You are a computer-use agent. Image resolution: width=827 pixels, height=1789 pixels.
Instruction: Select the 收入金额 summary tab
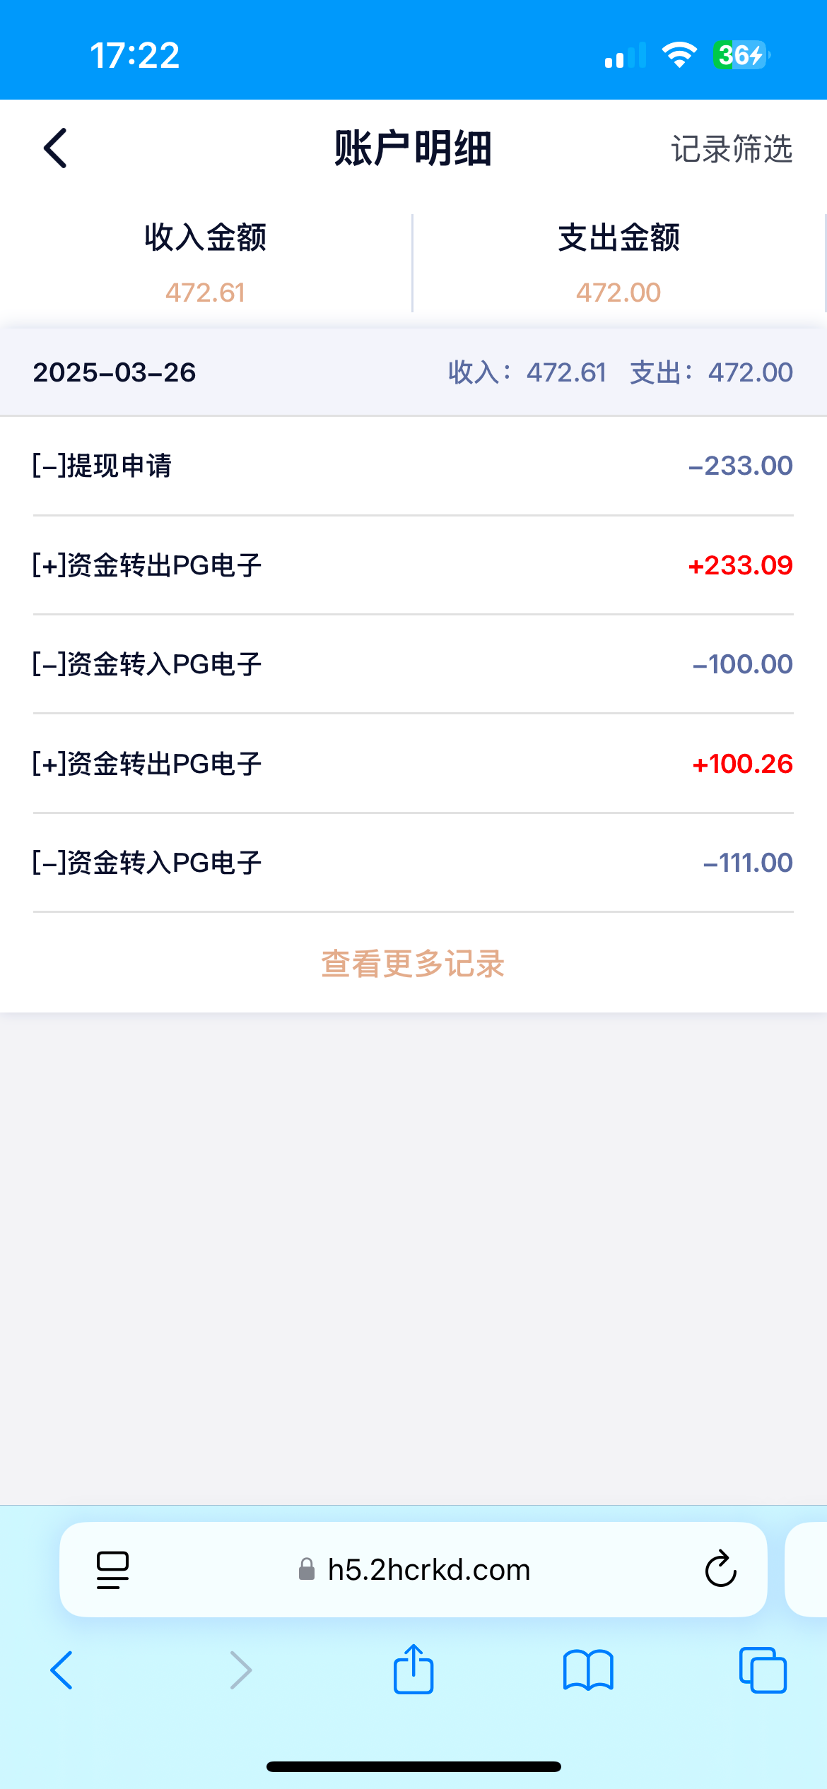tap(205, 263)
